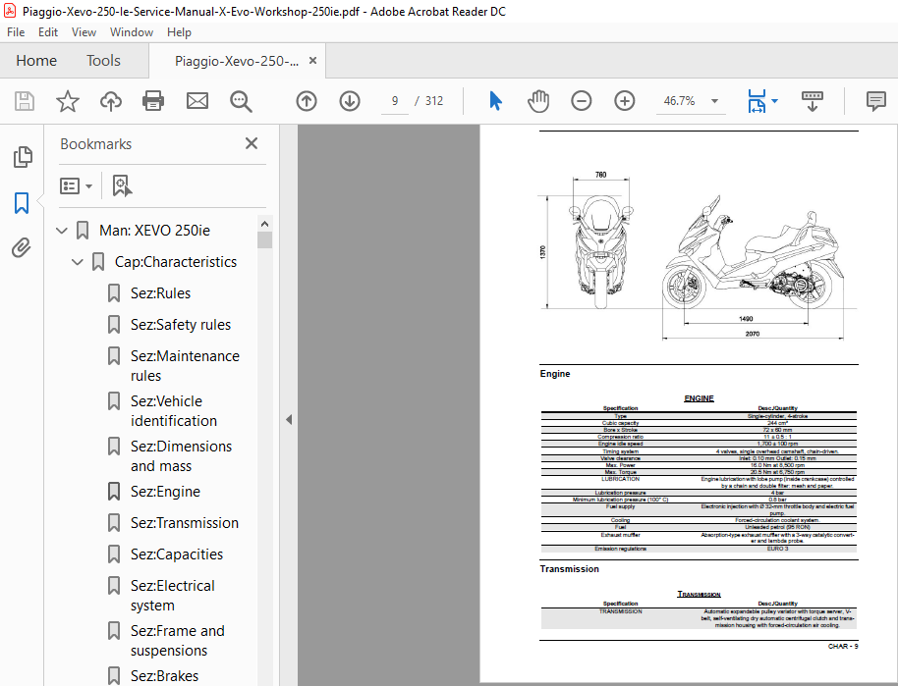Open the Sez:Dimensions and mass bookmark
898x686 pixels.
pos(181,456)
